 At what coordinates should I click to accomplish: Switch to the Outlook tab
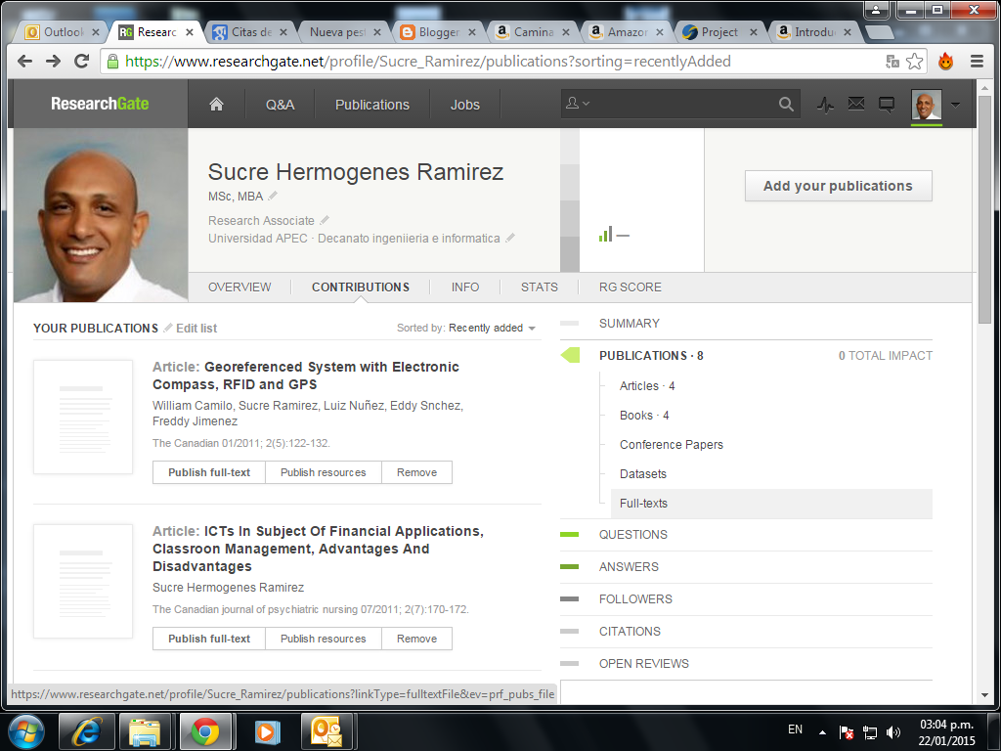(62, 32)
